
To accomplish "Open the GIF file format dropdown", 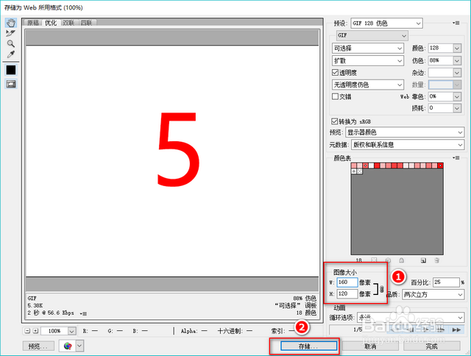I will click(x=372, y=35).
